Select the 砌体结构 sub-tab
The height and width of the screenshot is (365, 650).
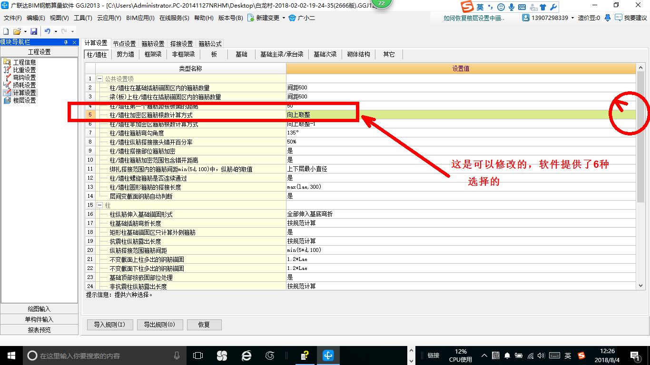tap(358, 55)
